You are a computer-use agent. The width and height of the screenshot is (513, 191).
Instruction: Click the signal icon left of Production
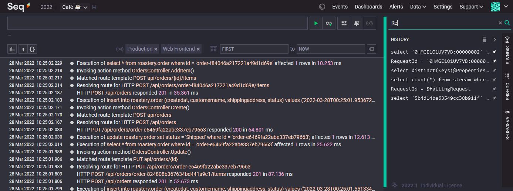(120, 49)
